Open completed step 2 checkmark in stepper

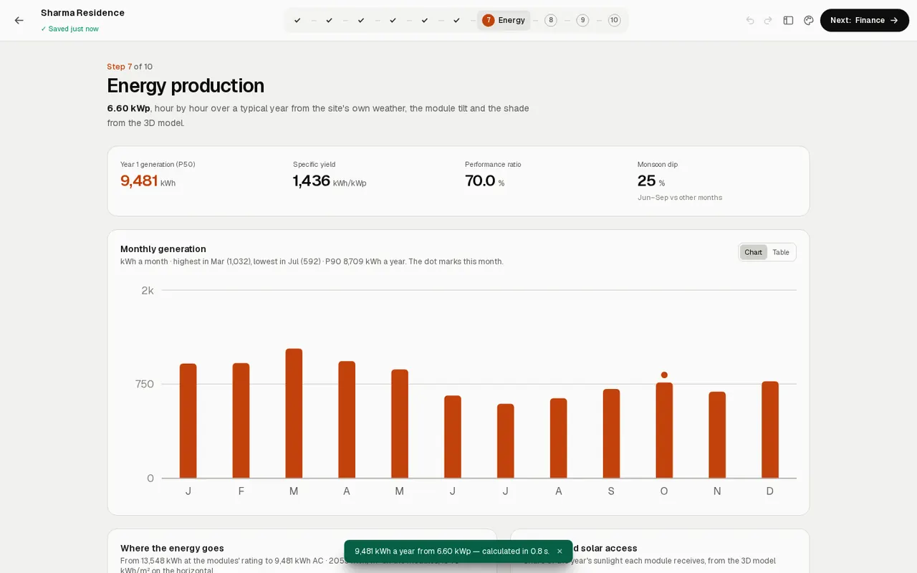coord(329,20)
